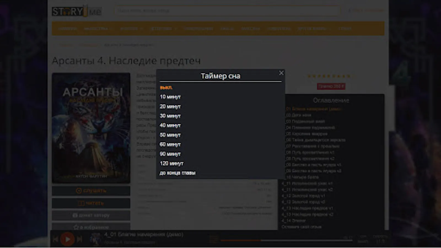This screenshot has height=248, width=441.
Task: Open chapter 4_13 Наследие предков ч1
Action: tap(307, 208)
